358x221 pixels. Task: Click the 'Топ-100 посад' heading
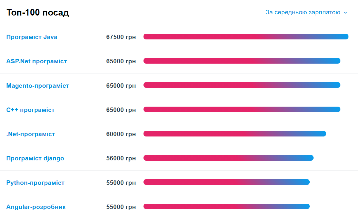point(38,13)
